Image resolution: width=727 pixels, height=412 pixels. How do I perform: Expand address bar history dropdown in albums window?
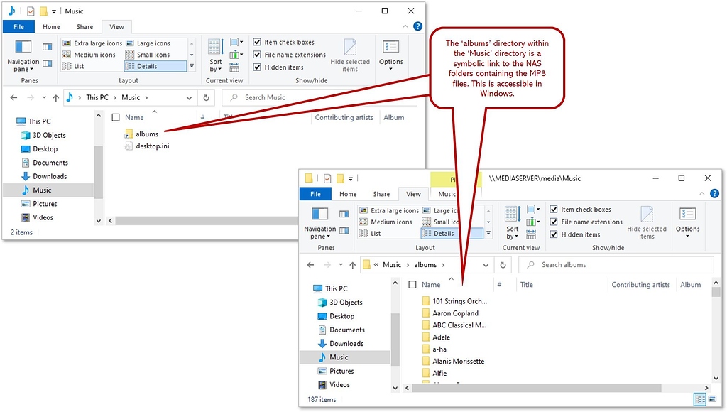[486, 265]
